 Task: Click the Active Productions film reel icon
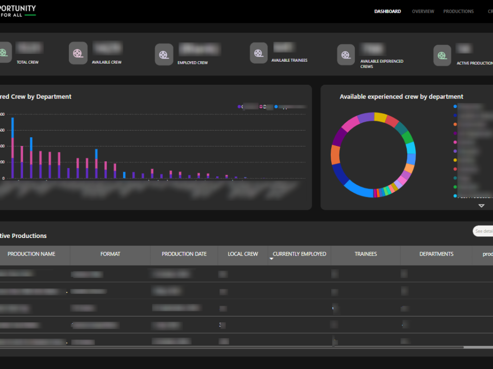pos(442,56)
